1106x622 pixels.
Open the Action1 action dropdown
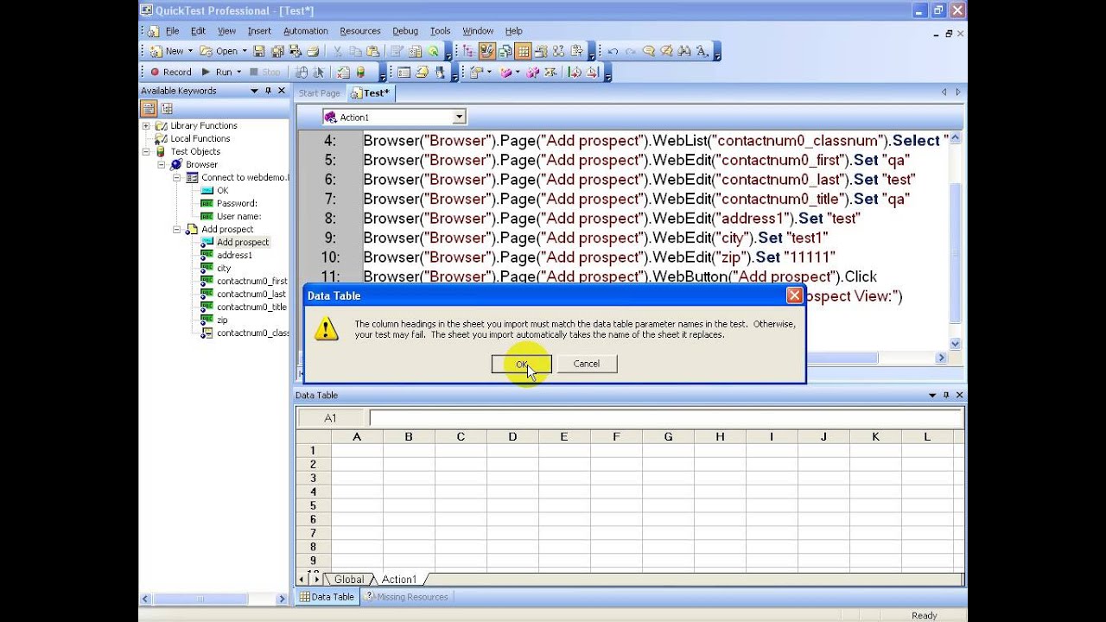[459, 117]
